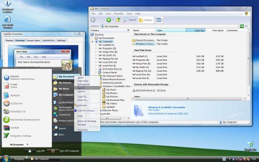This screenshot has height=162, width=259.
Task: Open My Music in Start menu
Action: tap(61, 89)
